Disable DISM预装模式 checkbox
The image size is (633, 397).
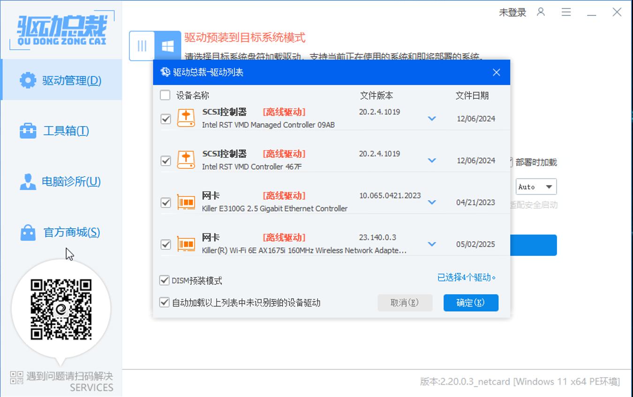tap(165, 280)
